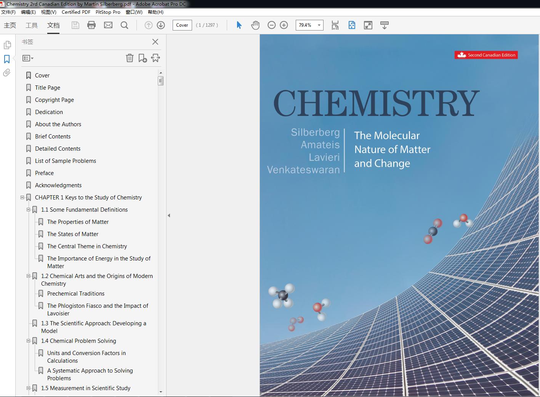540x397 pixels.
Task: Click the add new bookmark icon
Action: [143, 58]
